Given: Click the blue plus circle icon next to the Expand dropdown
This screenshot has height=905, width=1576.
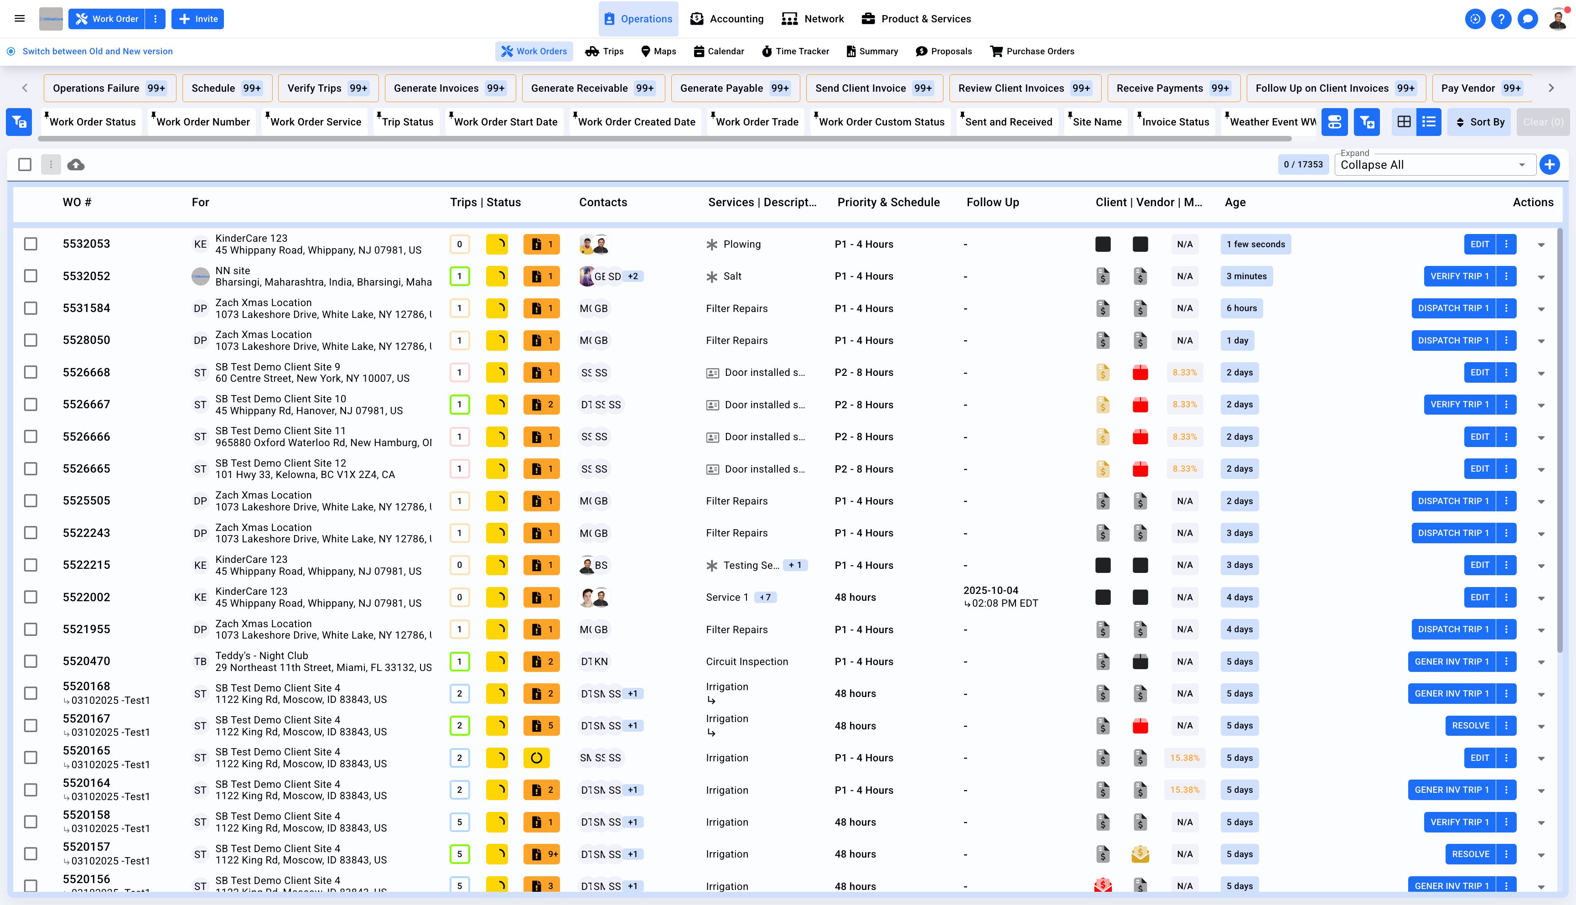Looking at the screenshot, I should coord(1549,165).
